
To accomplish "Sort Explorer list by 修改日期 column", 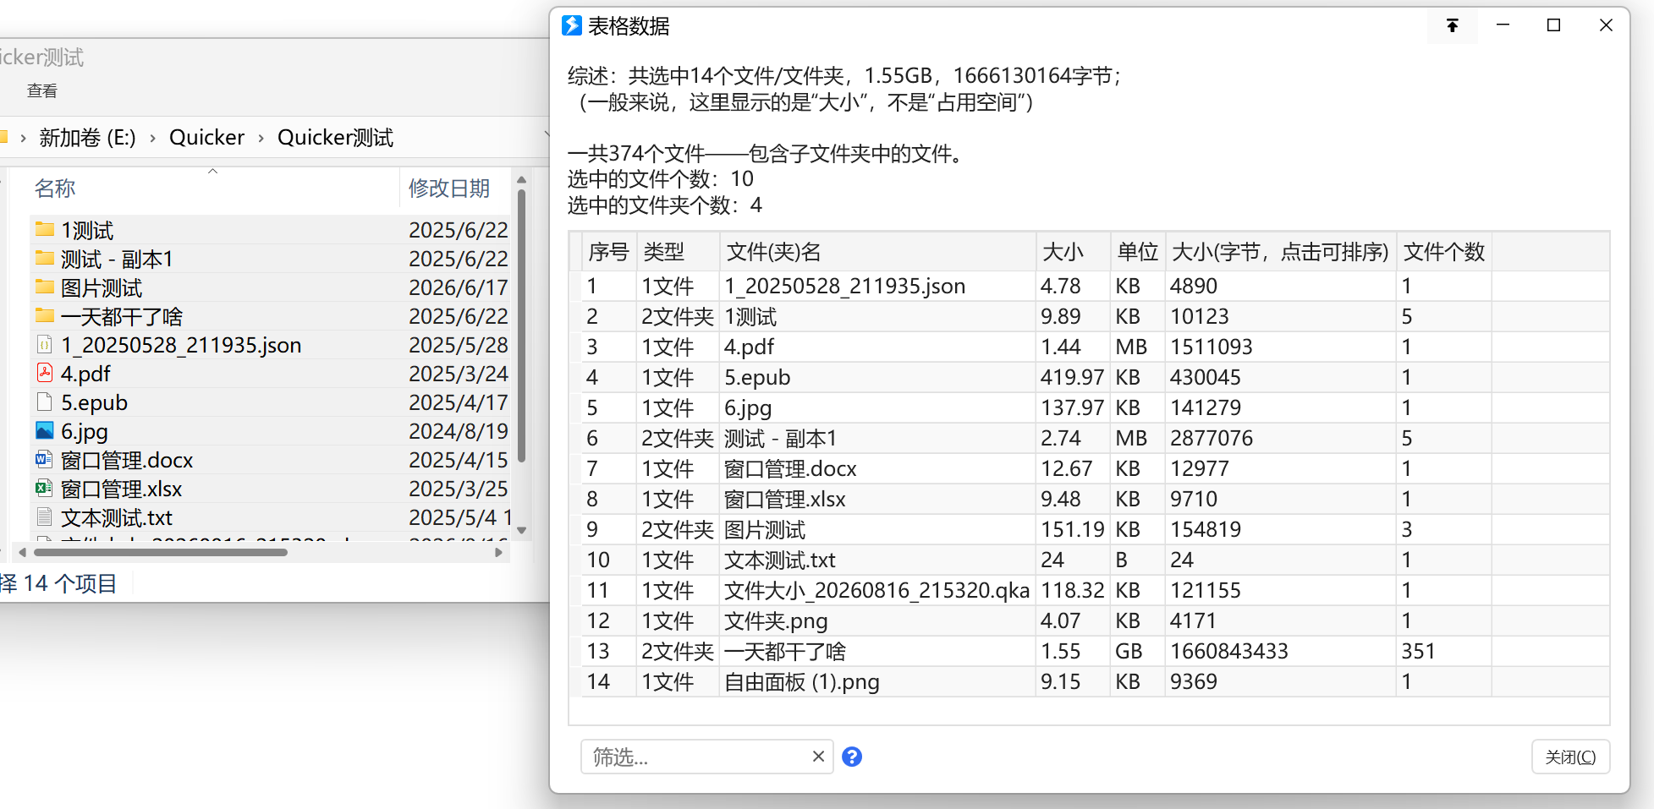I will coord(449,189).
